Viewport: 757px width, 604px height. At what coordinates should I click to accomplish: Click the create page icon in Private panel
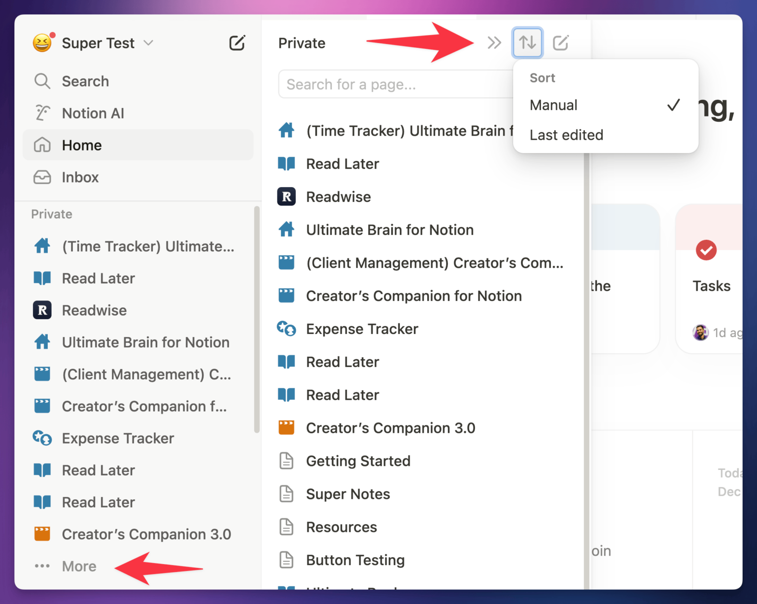click(x=560, y=43)
